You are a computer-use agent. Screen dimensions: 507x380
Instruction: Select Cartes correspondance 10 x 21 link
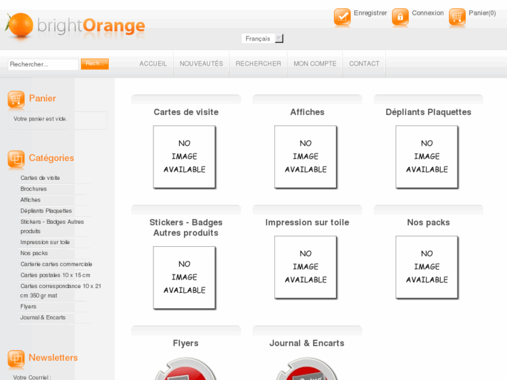click(61, 291)
